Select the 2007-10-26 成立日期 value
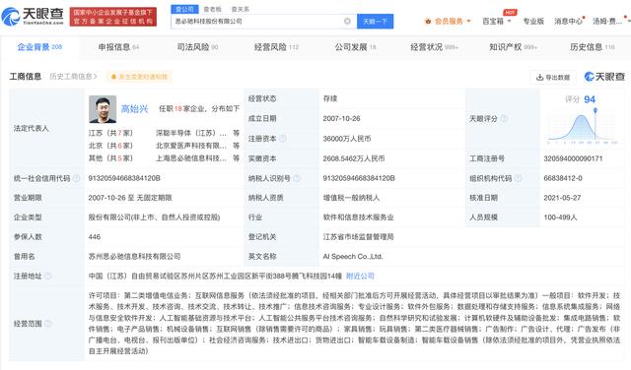The image size is (631, 370). (x=341, y=118)
